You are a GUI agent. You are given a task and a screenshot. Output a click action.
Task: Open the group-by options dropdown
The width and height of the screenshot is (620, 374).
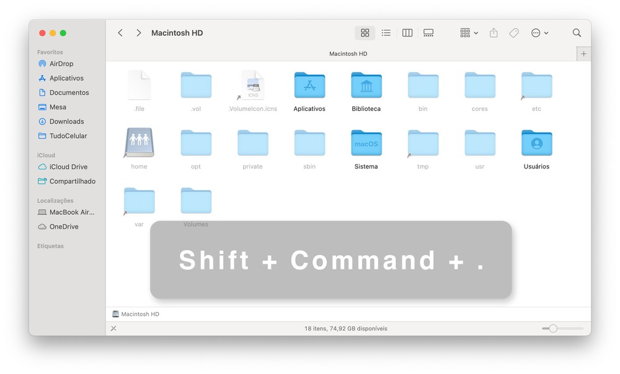pyautogui.click(x=469, y=33)
